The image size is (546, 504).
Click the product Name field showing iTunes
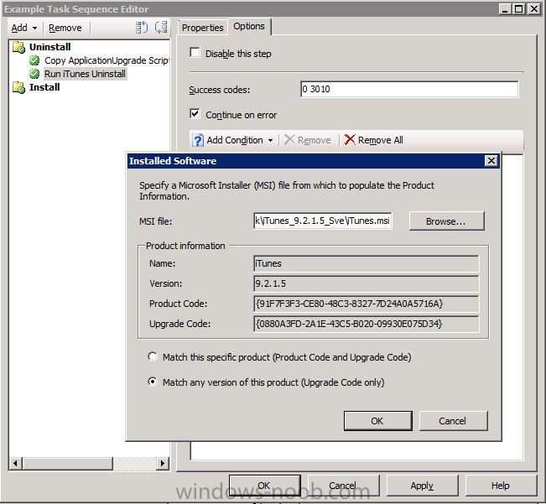[x=367, y=263]
